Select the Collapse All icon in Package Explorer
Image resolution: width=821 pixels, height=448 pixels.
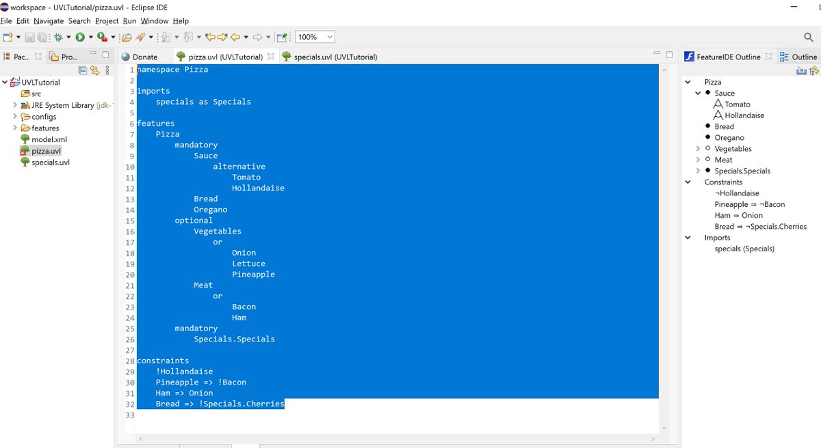[81, 70]
